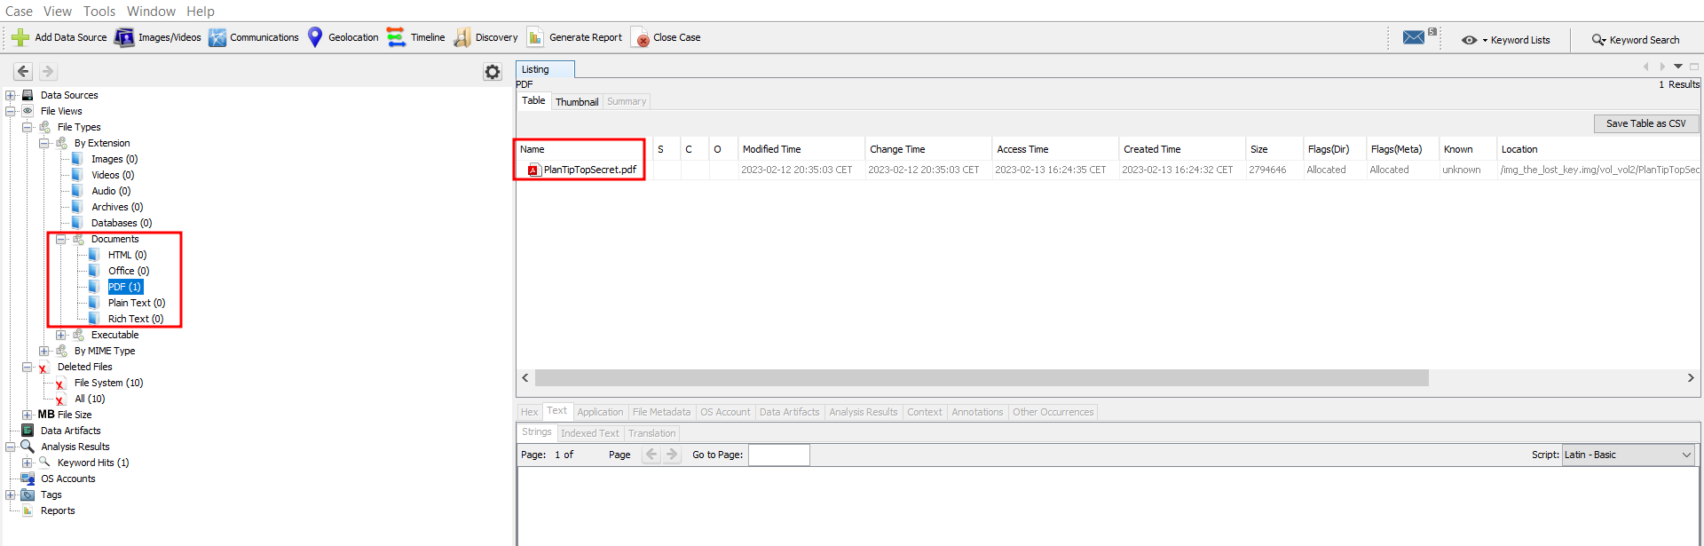Click Close Case
Viewport: 1704px width, 546px height.
[x=667, y=37]
